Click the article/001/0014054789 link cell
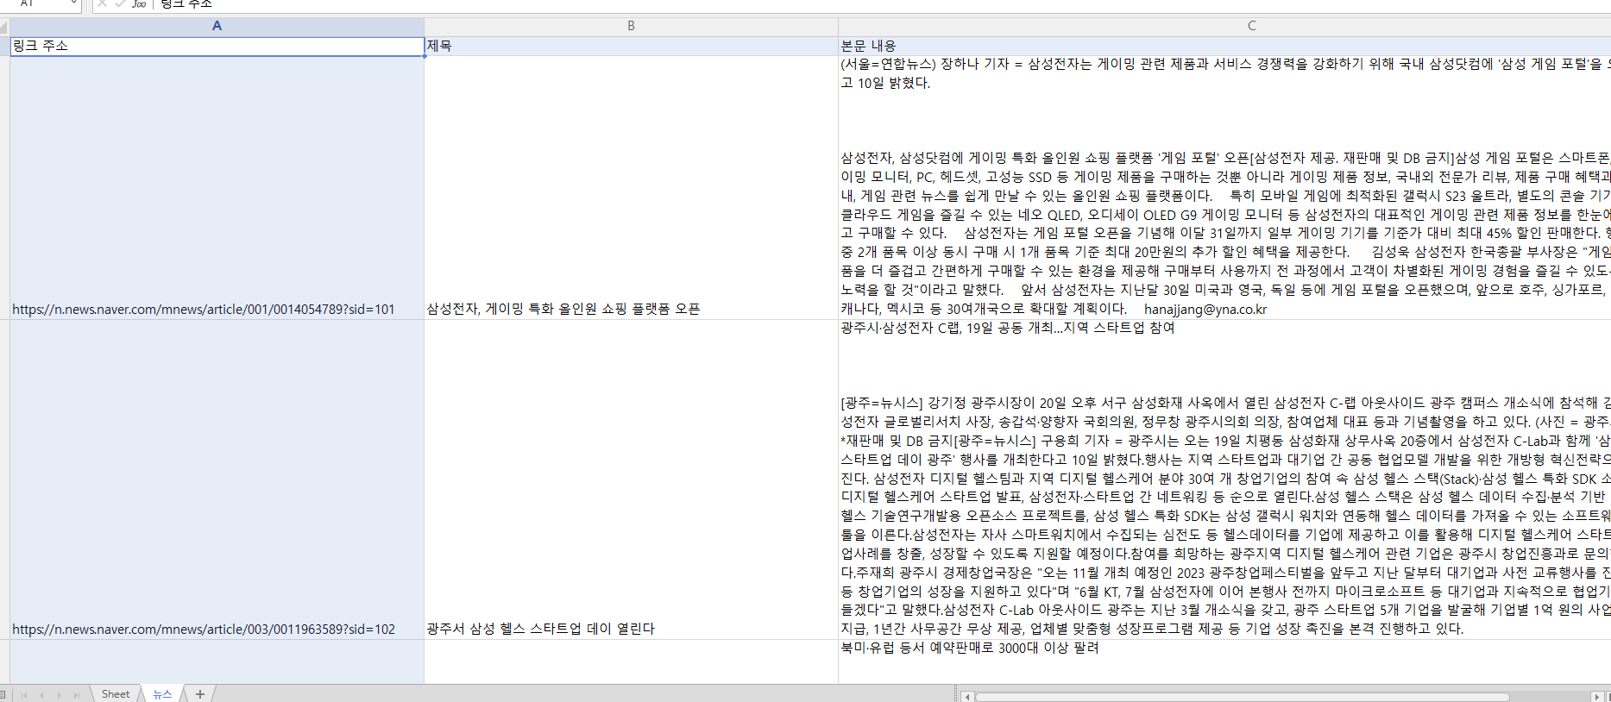Viewport: 1611px width, 702px height. point(217,188)
